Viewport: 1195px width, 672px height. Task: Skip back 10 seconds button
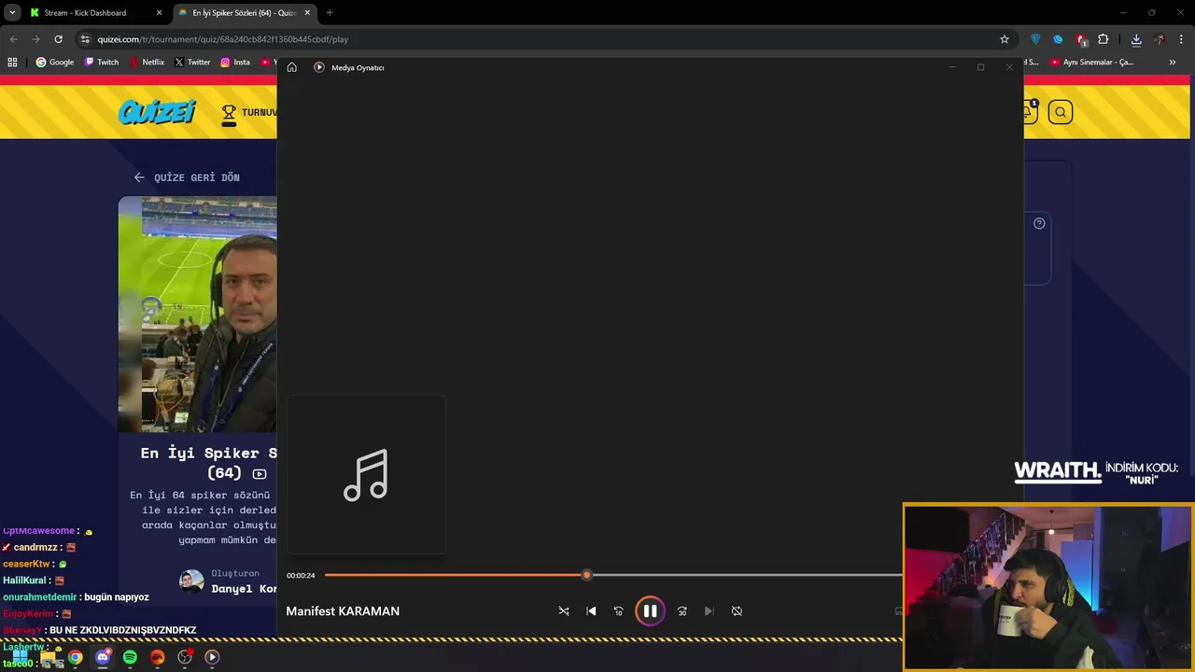(618, 611)
